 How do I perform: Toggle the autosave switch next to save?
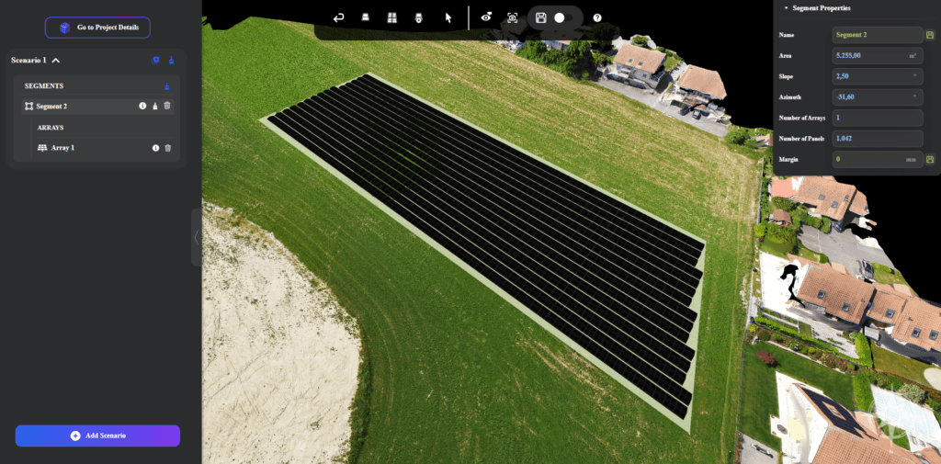point(564,18)
